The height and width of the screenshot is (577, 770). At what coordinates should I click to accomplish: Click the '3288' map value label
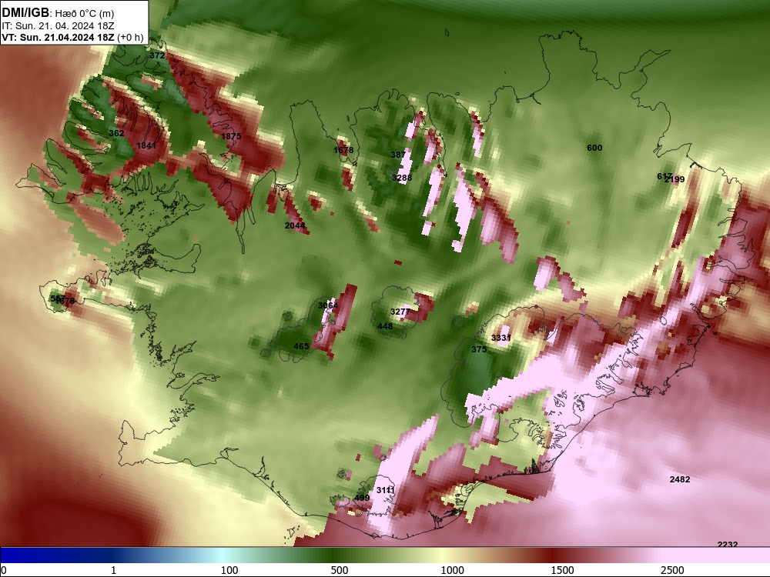pyautogui.click(x=402, y=178)
